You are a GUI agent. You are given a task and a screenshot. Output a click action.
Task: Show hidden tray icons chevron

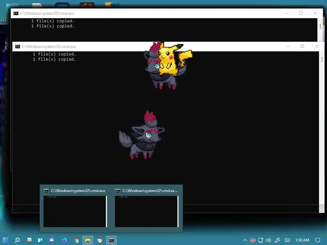click(x=245, y=240)
